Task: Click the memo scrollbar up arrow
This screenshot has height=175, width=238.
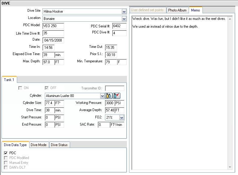Action: point(230,19)
